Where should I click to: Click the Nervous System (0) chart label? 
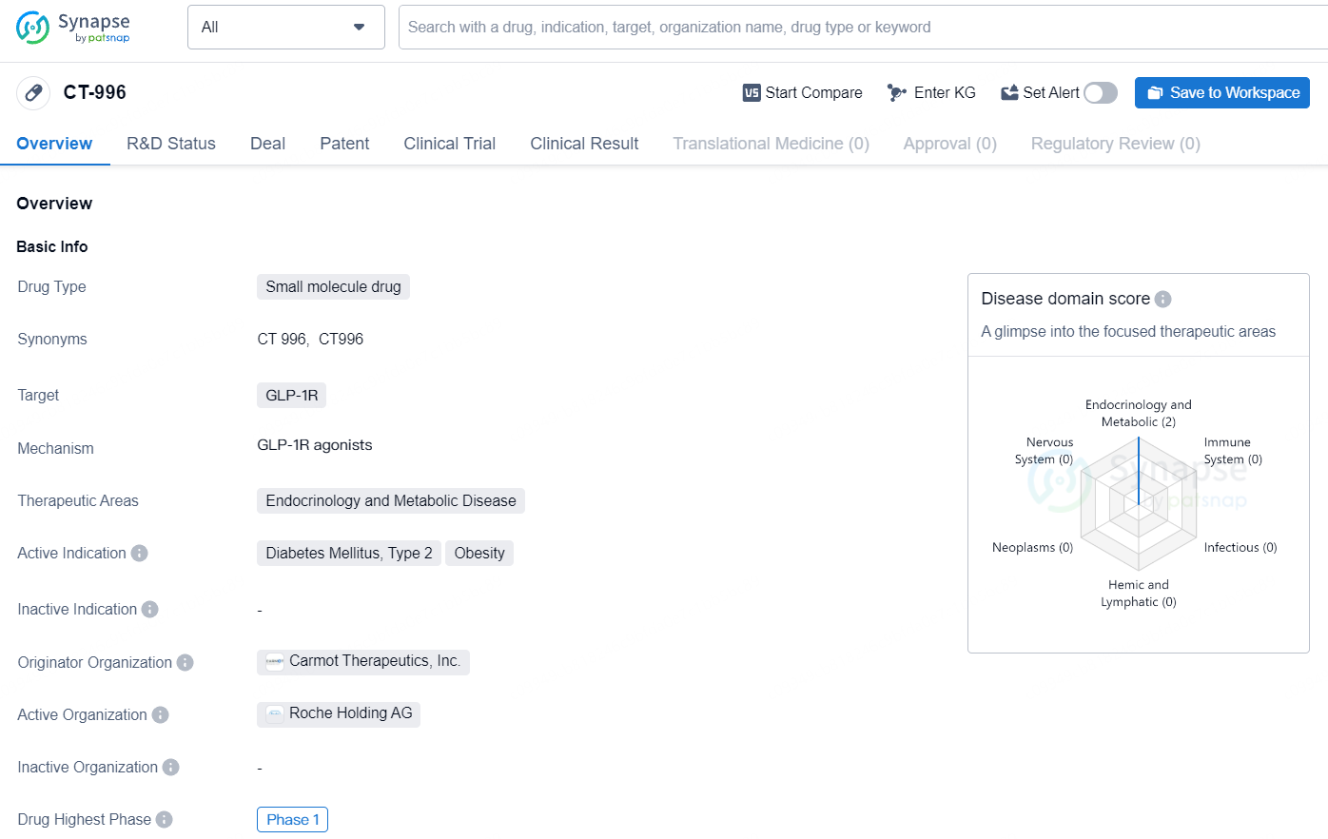(1044, 451)
